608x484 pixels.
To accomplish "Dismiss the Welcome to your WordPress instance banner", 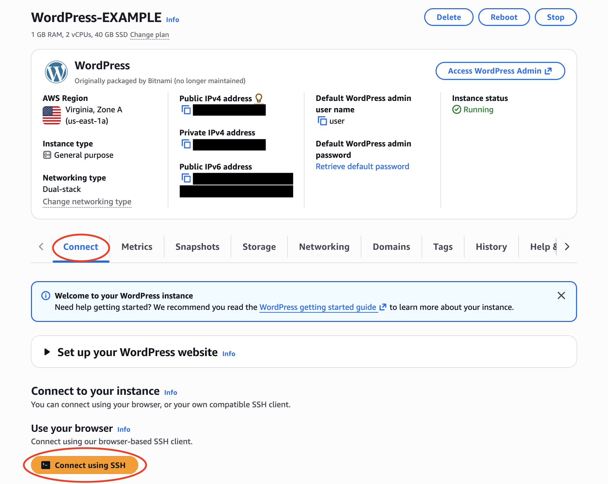I will coord(561,296).
